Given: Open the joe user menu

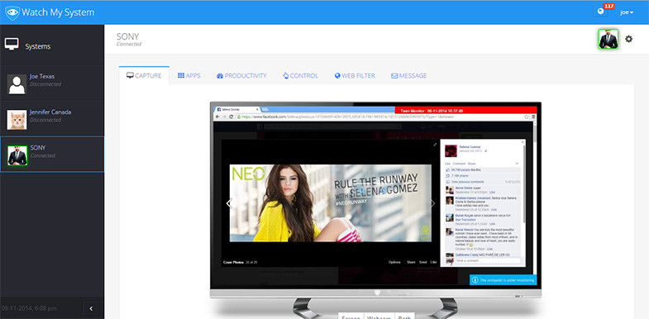Looking at the screenshot, I should (627, 12).
